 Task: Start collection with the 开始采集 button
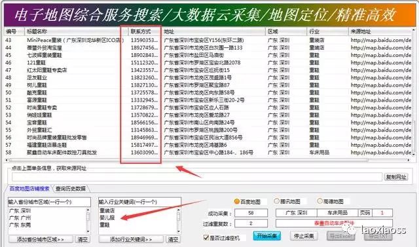[267, 236]
